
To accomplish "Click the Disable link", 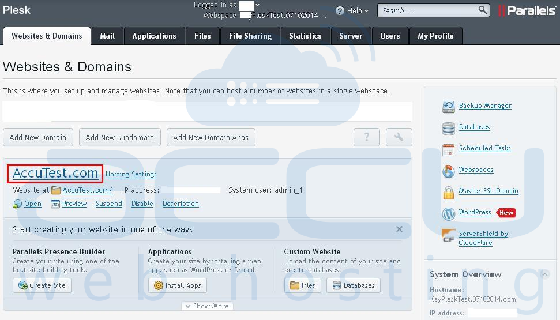I will coord(142,204).
